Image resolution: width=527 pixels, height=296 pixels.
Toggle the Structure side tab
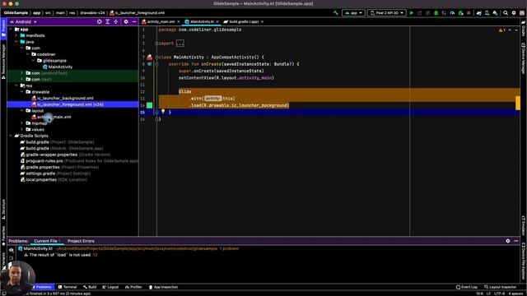[3, 210]
